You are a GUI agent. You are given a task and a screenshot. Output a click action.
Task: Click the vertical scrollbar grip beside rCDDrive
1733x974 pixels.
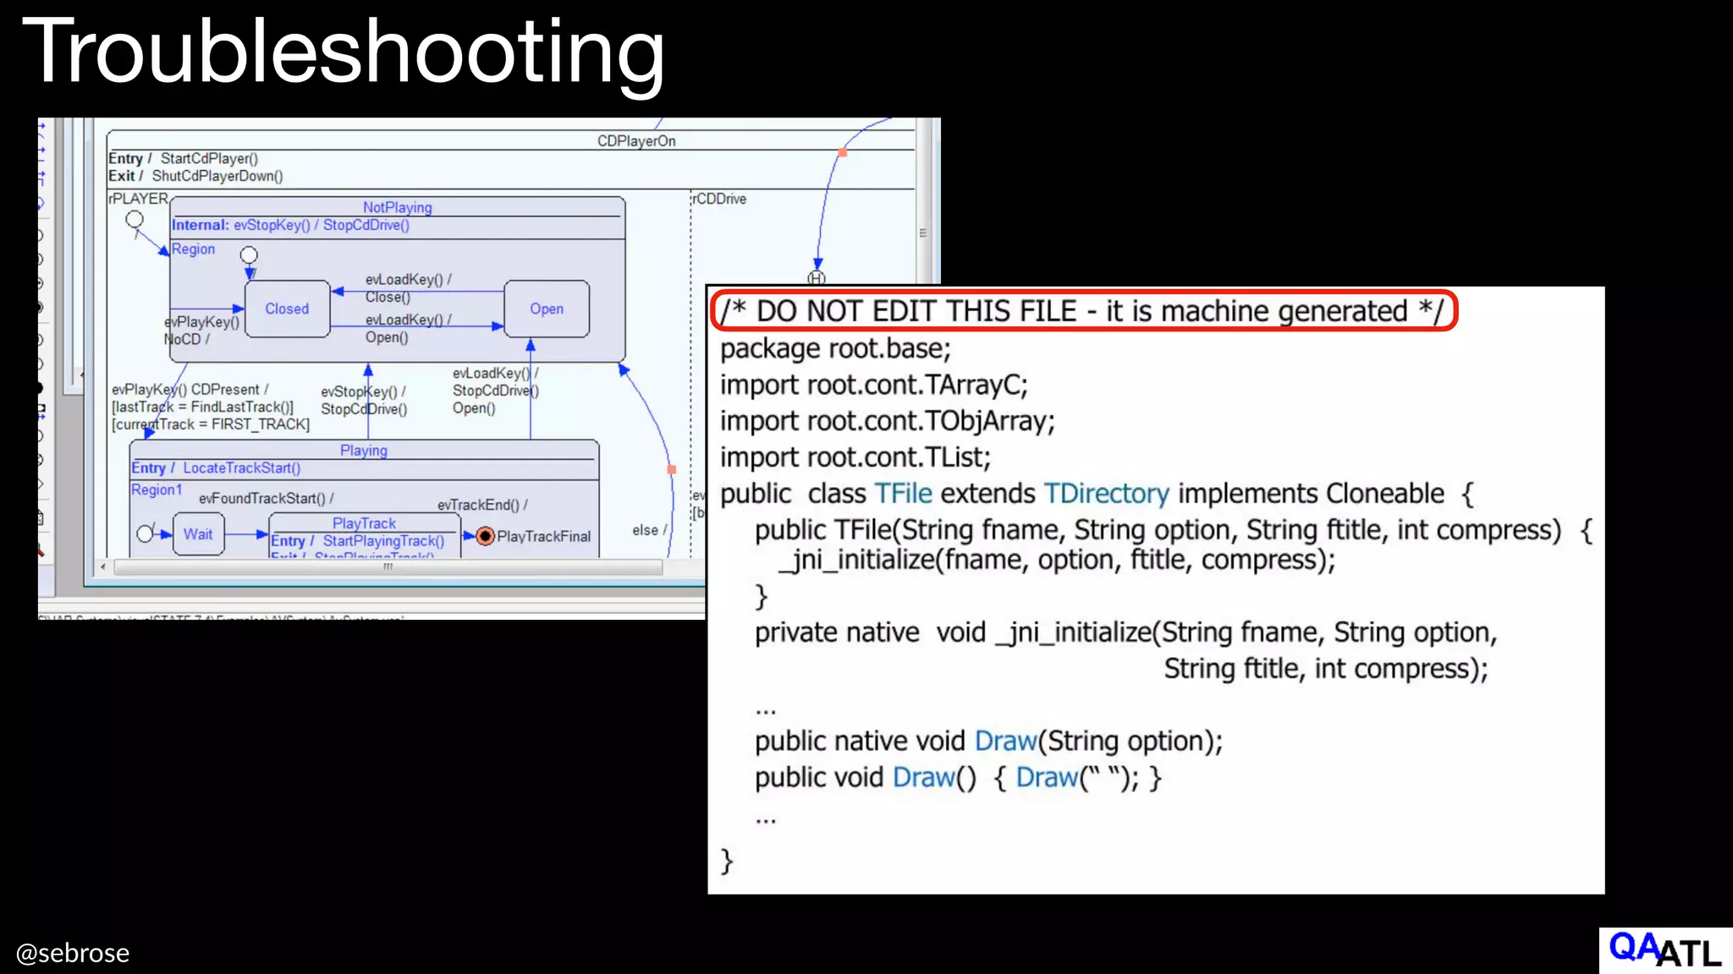coord(923,233)
